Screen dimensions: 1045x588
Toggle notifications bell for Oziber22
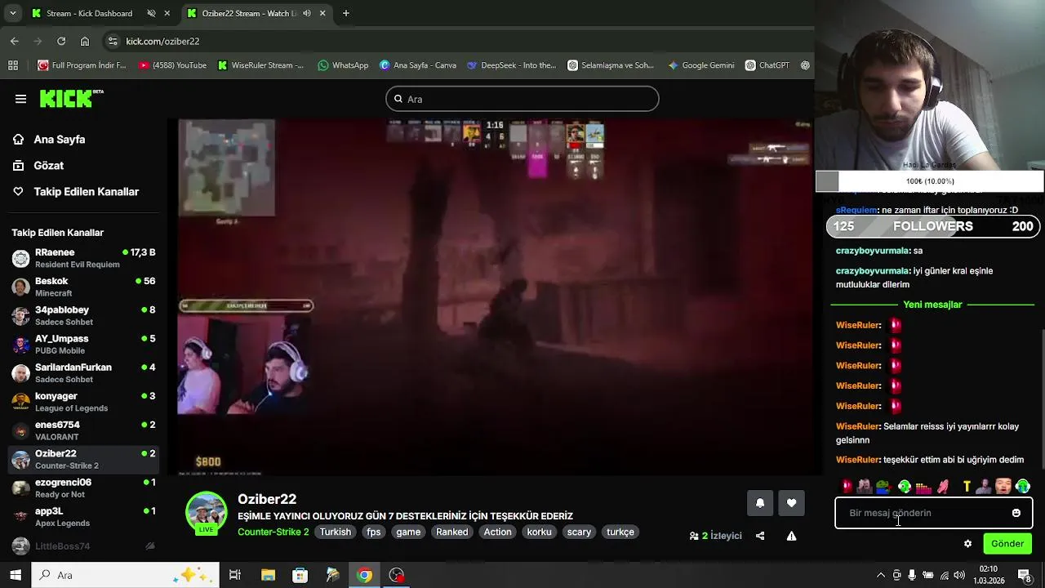(x=760, y=503)
